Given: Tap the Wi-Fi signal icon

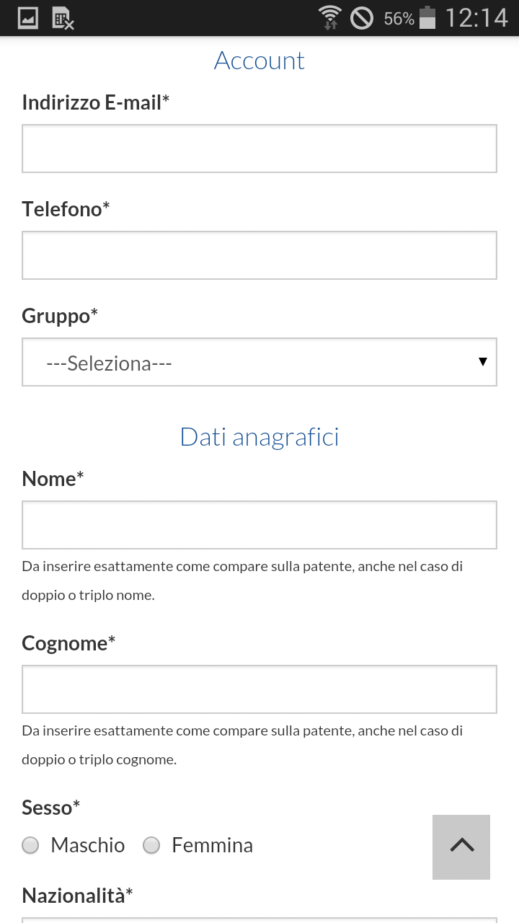Looking at the screenshot, I should 330,17.
